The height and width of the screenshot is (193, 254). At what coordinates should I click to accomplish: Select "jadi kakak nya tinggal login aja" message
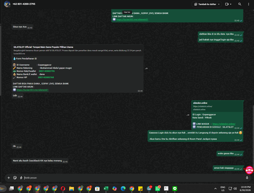click(x=220, y=40)
